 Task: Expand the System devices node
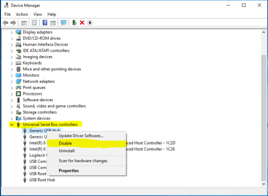(x=11, y=119)
